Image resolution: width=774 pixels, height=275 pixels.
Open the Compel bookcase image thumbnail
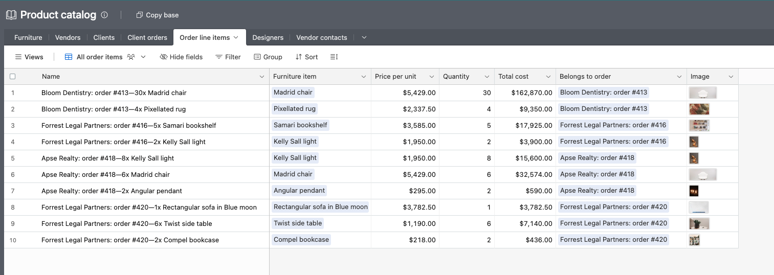[694, 240]
